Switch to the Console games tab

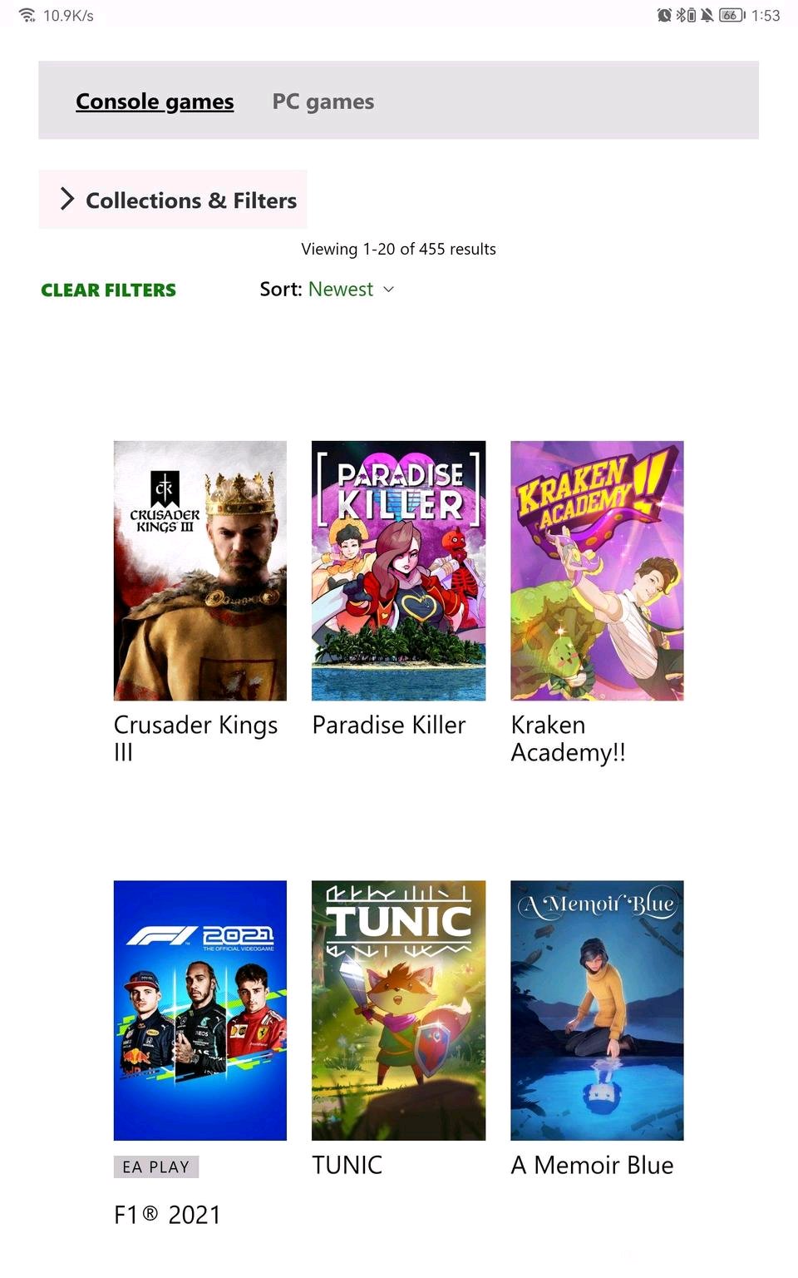pyautogui.click(x=155, y=102)
